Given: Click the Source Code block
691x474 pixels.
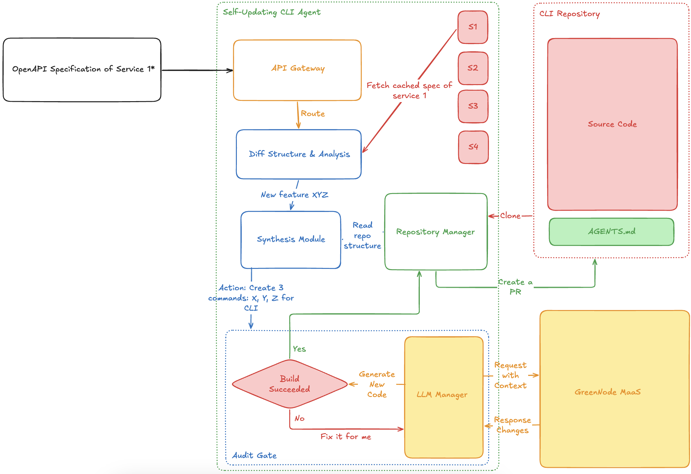Looking at the screenshot, I should coord(612,124).
